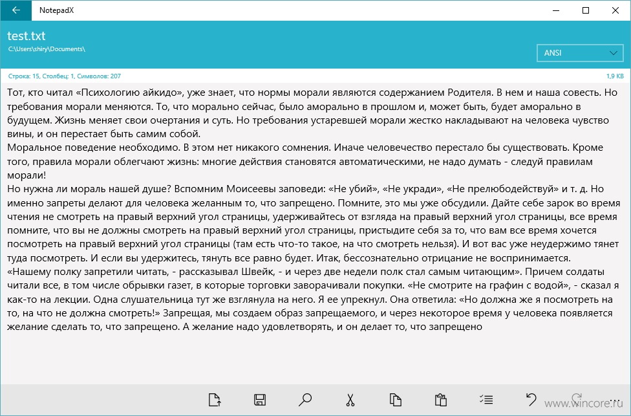Click the NotepadX title text
The height and width of the screenshot is (416, 631).
56,10
